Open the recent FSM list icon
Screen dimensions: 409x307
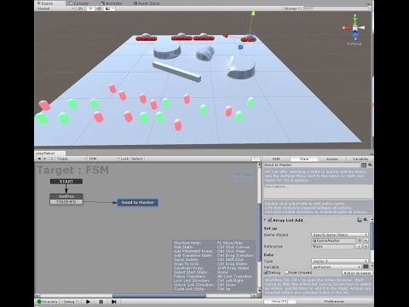pos(51,159)
